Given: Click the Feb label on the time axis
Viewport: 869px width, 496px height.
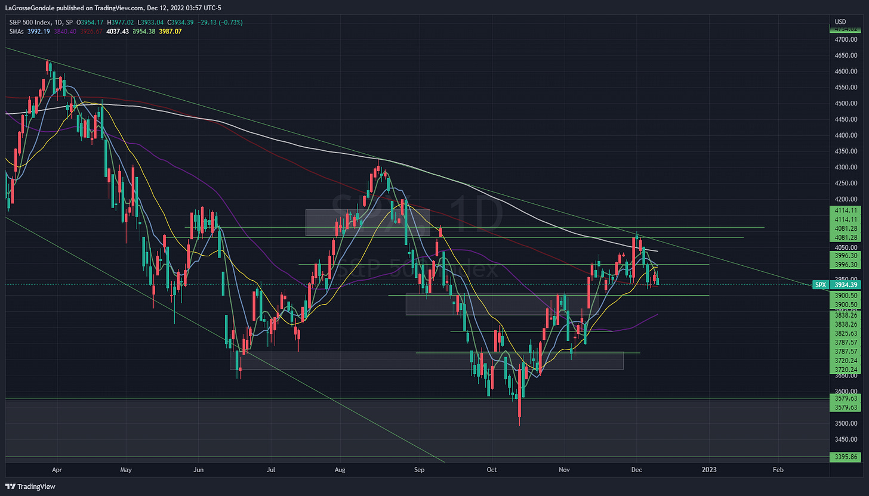Looking at the screenshot, I should pyautogui.click(x=778, y=470).
